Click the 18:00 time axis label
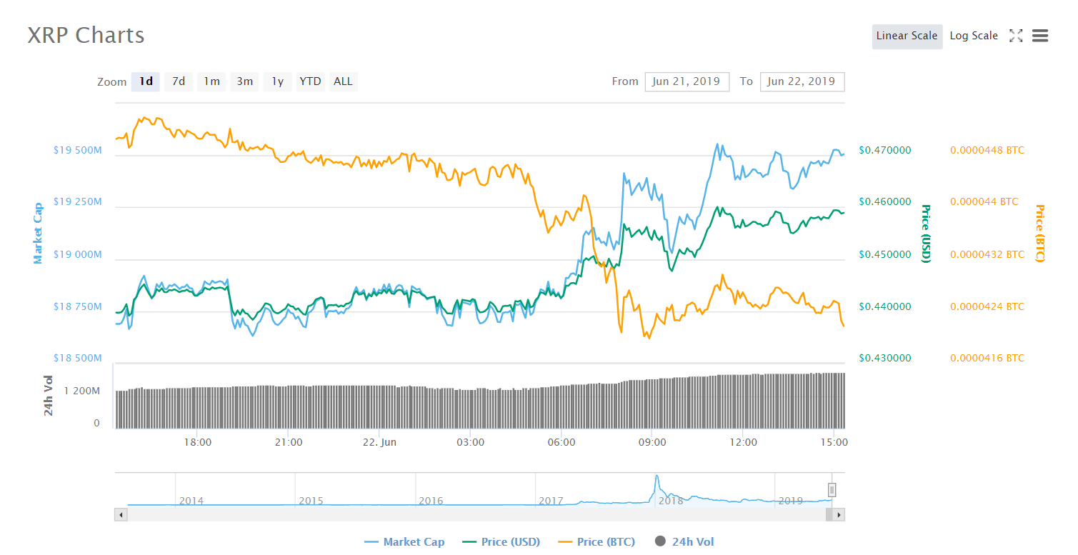1078x555 pixels. click(198, 443)
